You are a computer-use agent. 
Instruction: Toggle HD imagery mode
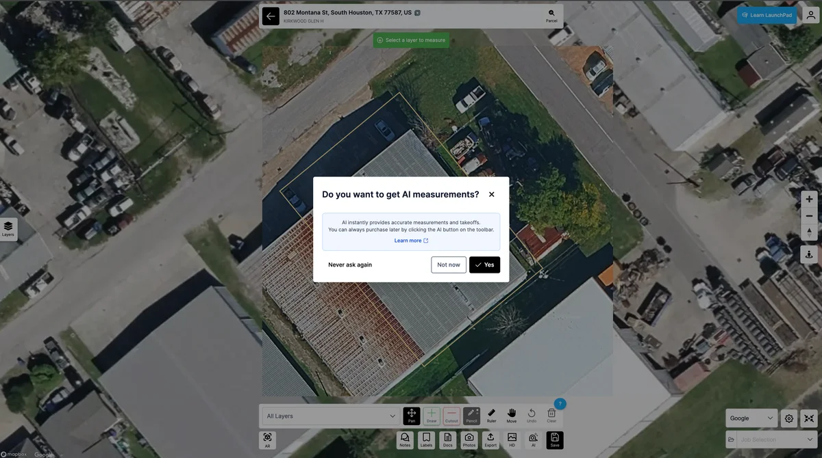click(x=511, y=439)
